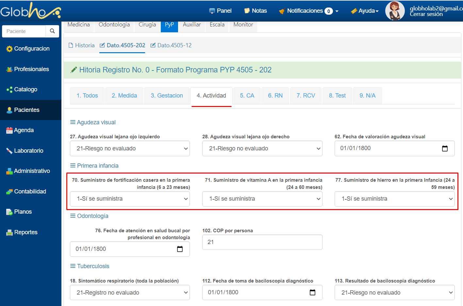Click the user avatar picture

[x=395, y=11]
